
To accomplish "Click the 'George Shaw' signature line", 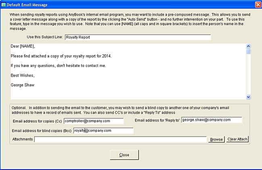I will coord(23,85).
